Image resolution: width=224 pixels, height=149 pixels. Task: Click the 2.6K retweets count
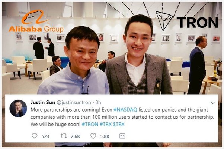point(76,136)
